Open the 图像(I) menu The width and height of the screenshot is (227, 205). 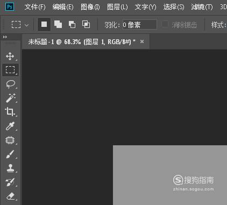90,7
